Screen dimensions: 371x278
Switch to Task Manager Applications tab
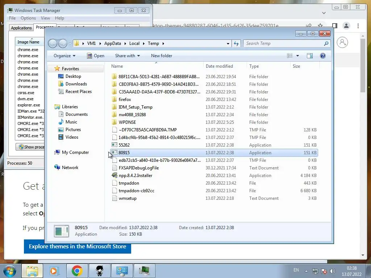(x=21, y=28)
